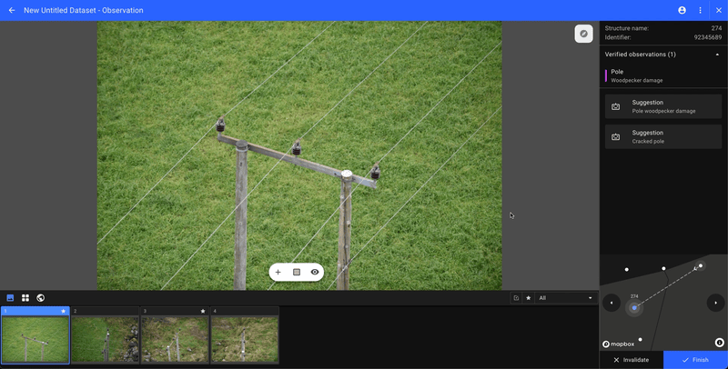The image size is (728, 369).
Task: Open the map info attribution icon
Action: click(719, 343)
